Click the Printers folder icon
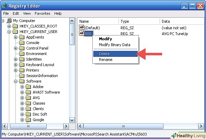 [22, 70]
